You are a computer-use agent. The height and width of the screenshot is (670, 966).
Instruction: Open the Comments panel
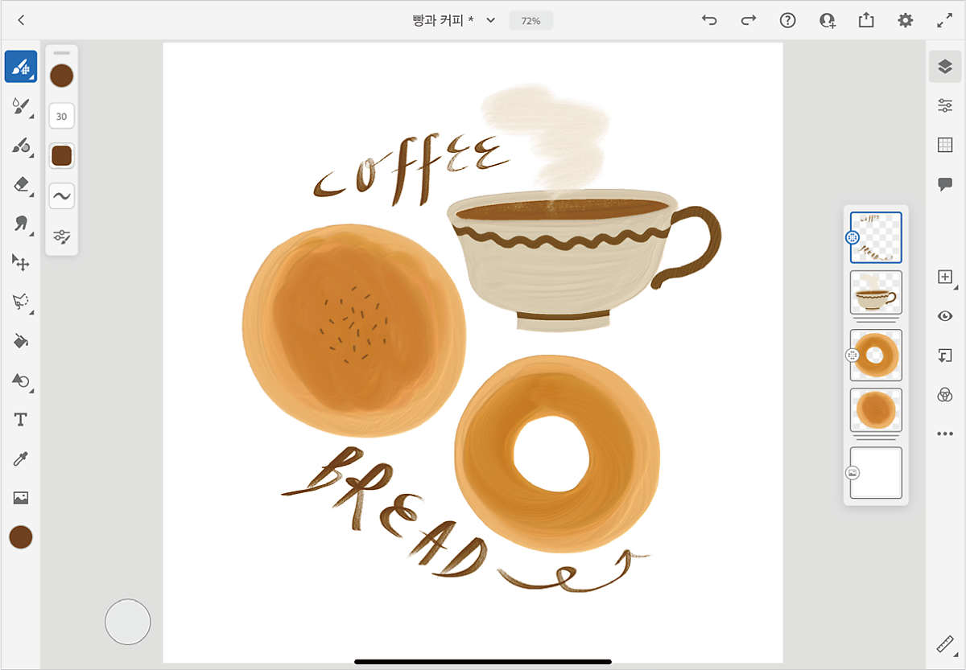coord(945,184)
